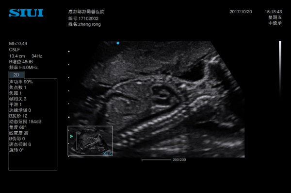Viewport: 291px width, 193px height.
Task: Click the 线密度 高 parameter
Action: point(19,133)
